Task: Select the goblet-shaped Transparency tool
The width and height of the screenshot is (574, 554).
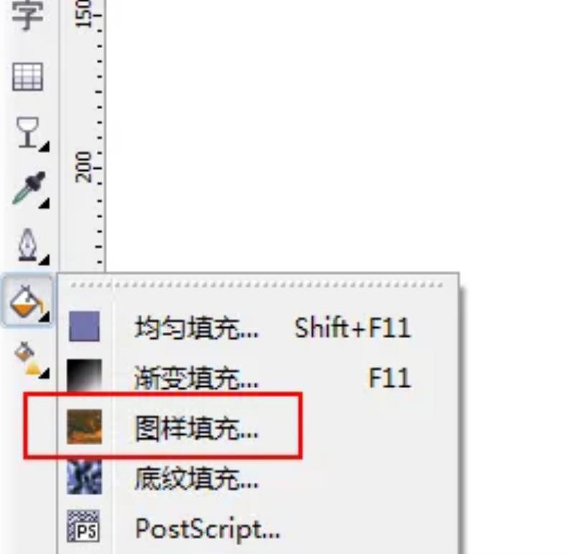Action: [28, 133]
